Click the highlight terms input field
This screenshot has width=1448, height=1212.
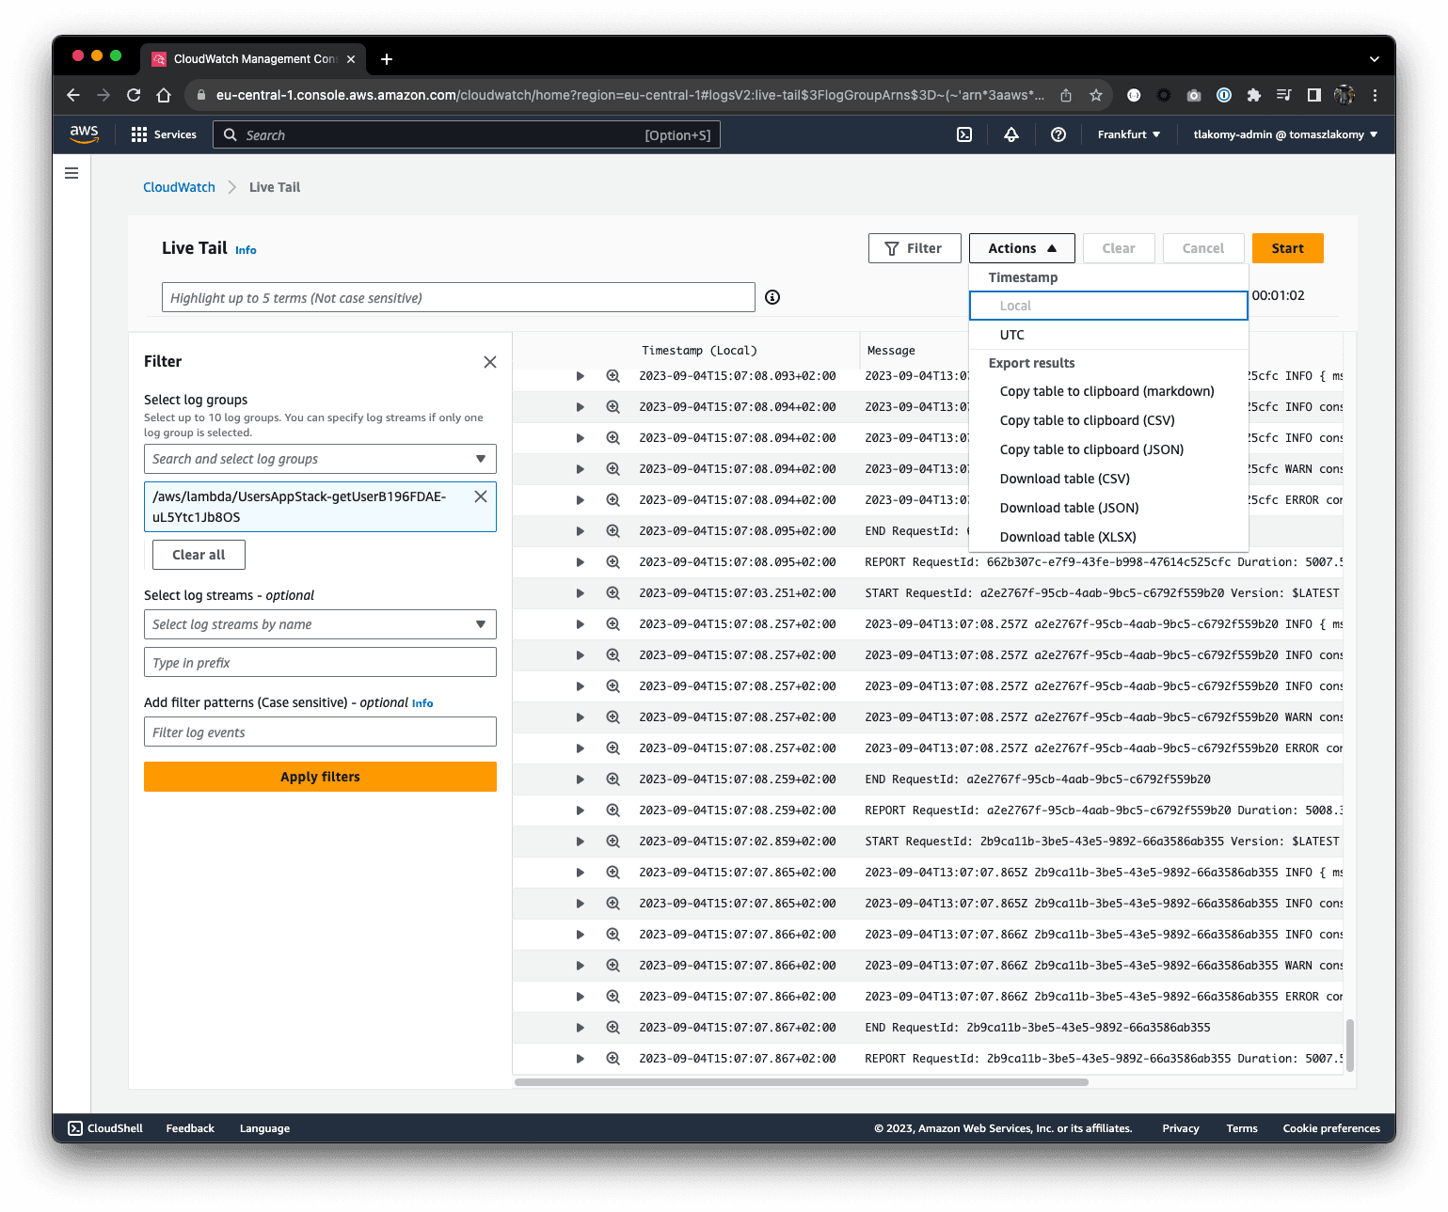pyautogui.click(x=458, y=297)
